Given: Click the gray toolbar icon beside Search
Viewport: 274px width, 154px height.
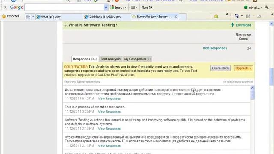Looking at the screenshot, I should [x=133, y=7].
